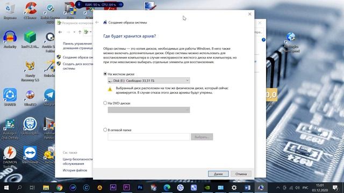The width and height of the screenshot is (344, 193).
Task: Open the GlobusVpn desktop icon
Action: click(30, 126)
